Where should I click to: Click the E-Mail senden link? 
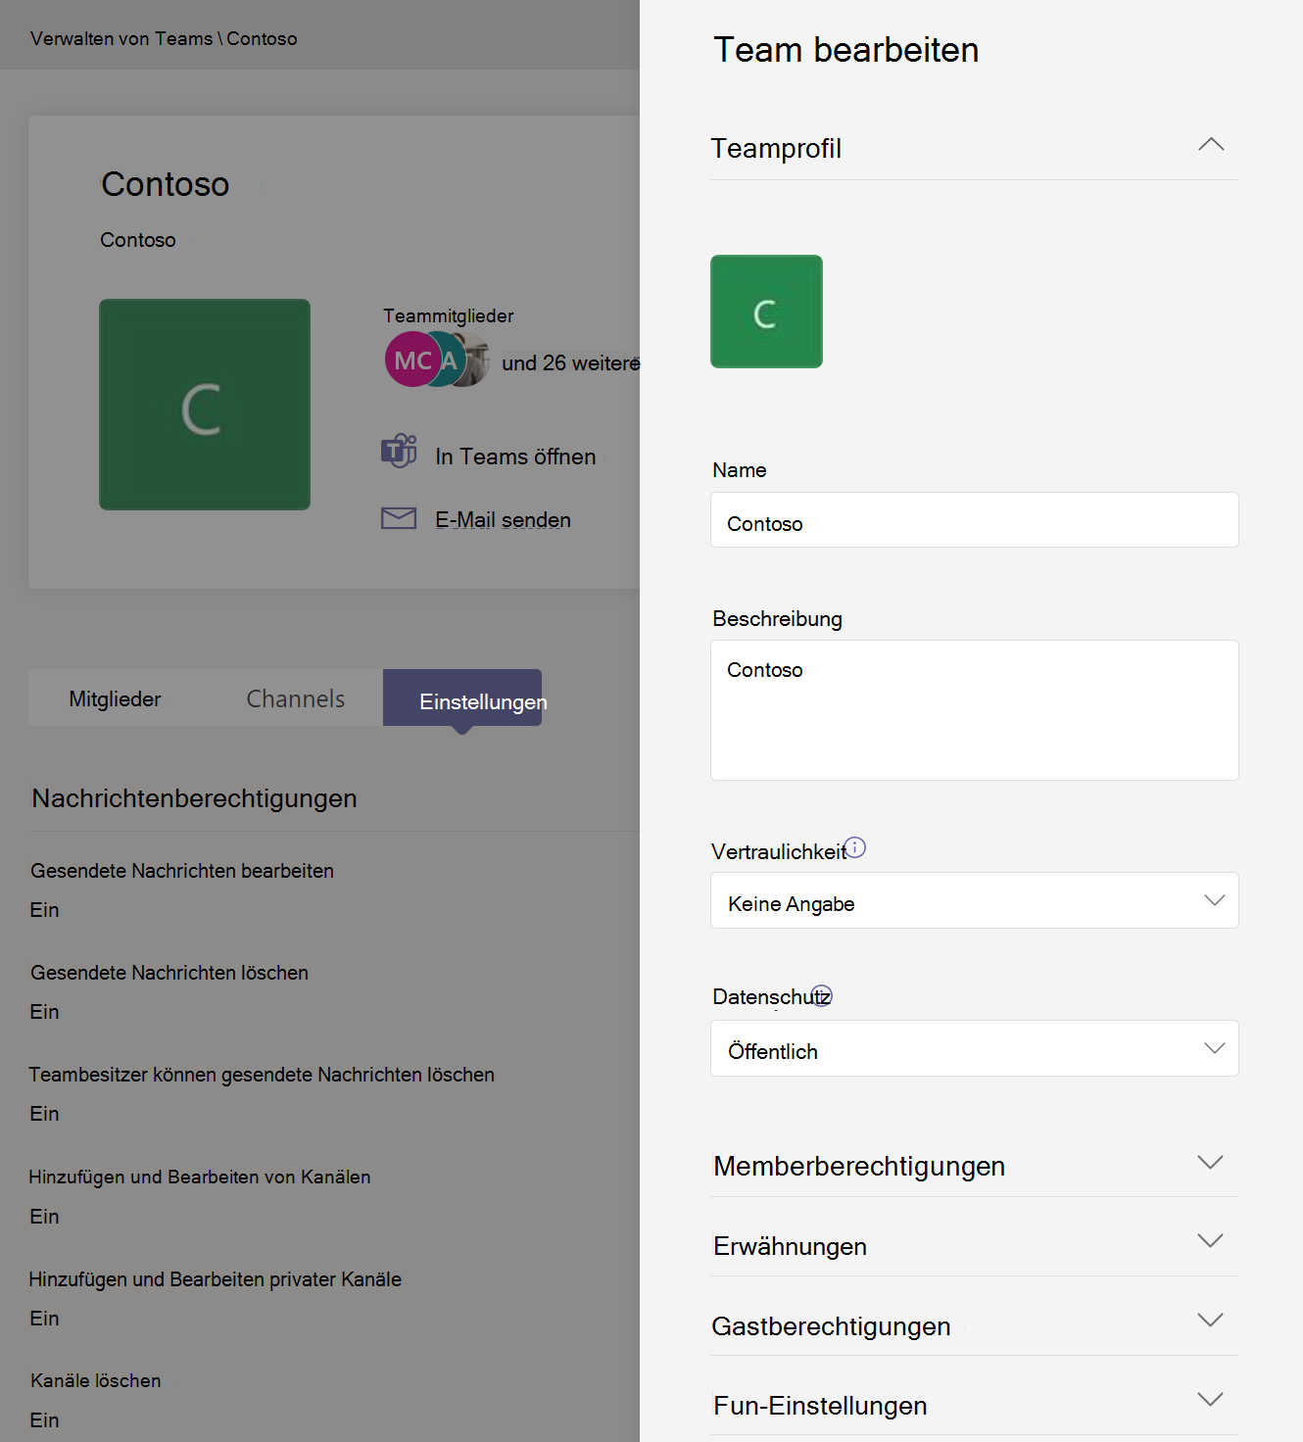pos(503,520)
